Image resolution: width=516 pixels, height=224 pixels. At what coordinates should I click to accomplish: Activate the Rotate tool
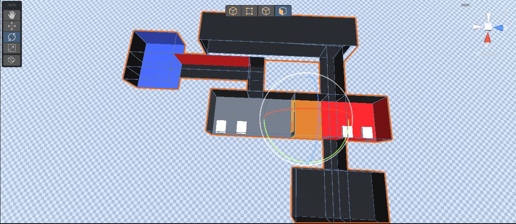[x=12, y=37]
